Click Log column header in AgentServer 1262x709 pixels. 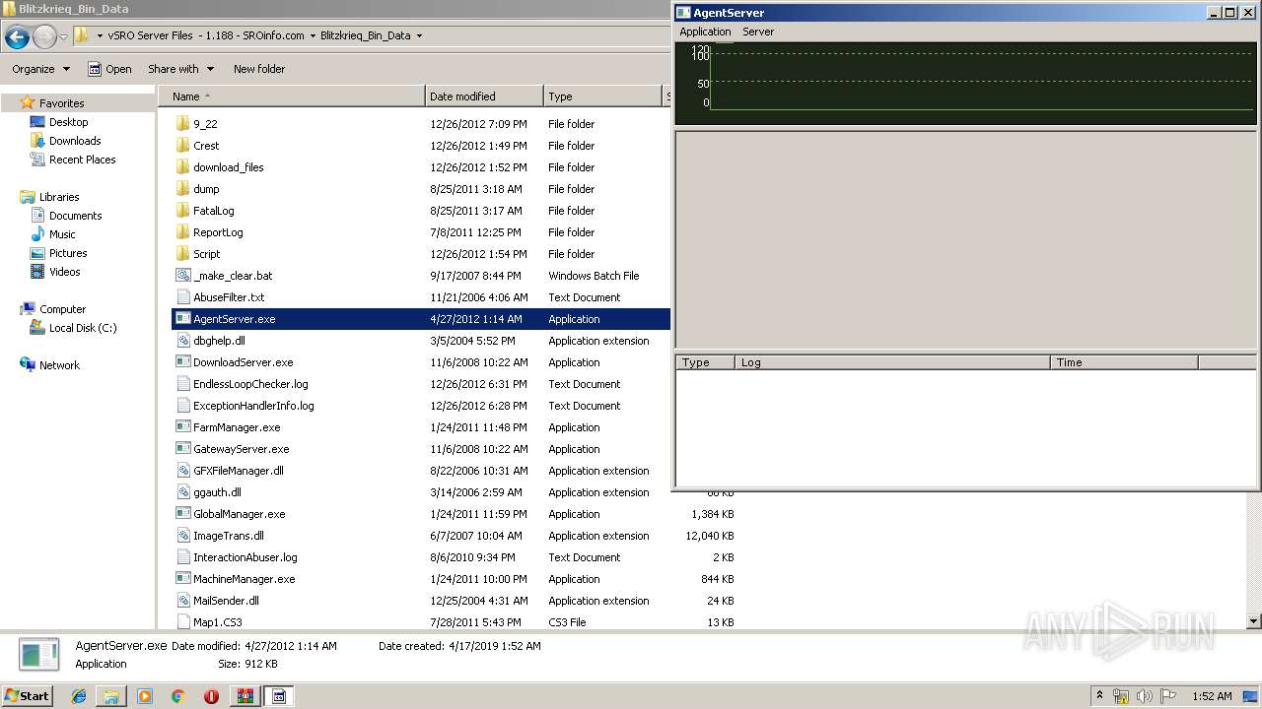pos(892,362)
